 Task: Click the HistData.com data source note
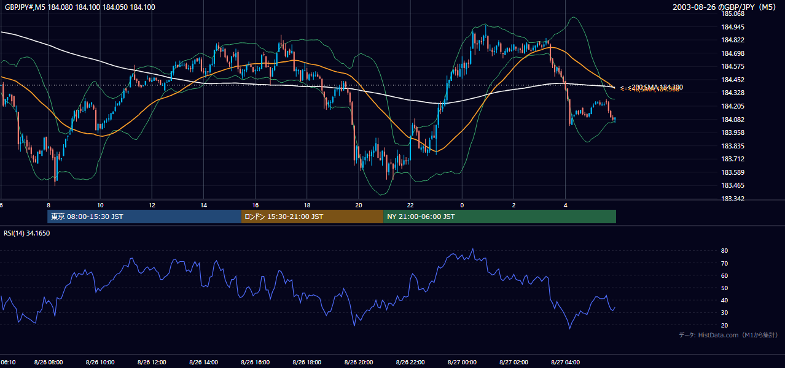[728, 335]
